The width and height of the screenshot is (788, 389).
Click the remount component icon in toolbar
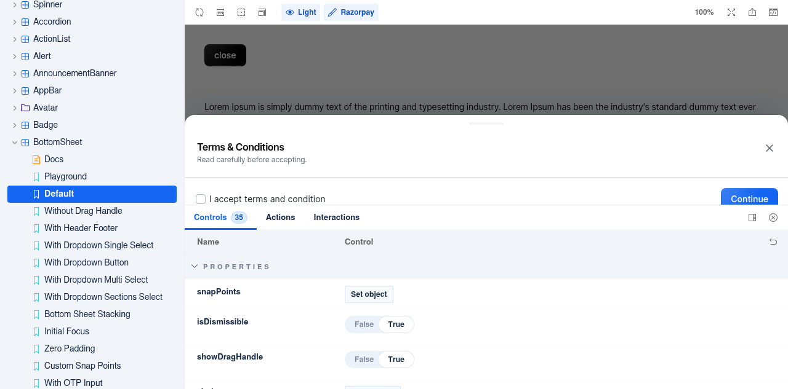(x=199, y=12)
